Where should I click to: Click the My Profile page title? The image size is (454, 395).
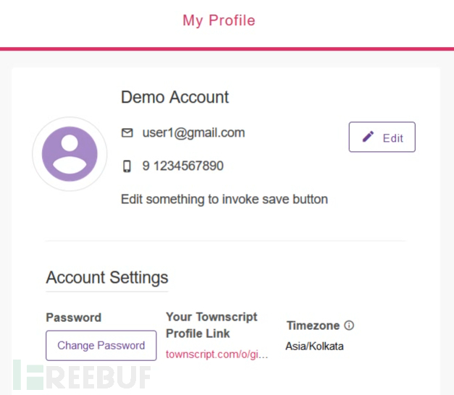(x=219, y=20)
